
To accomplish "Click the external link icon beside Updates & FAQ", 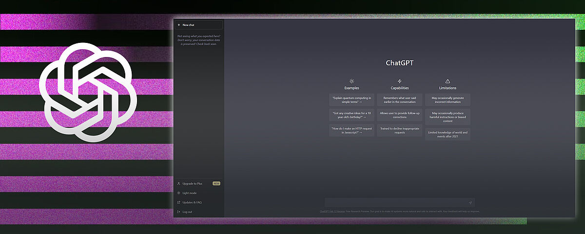I will pyautogui.click(x=179, y=202).
